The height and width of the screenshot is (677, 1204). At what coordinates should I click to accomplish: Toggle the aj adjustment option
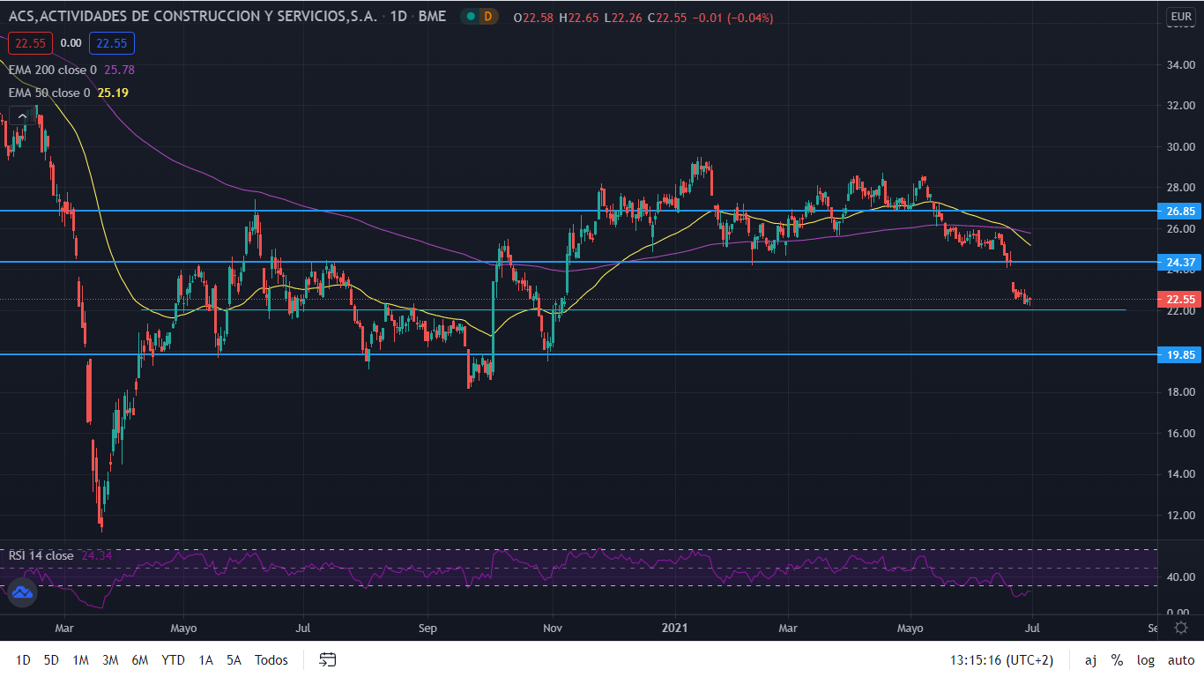point(1090,659)
